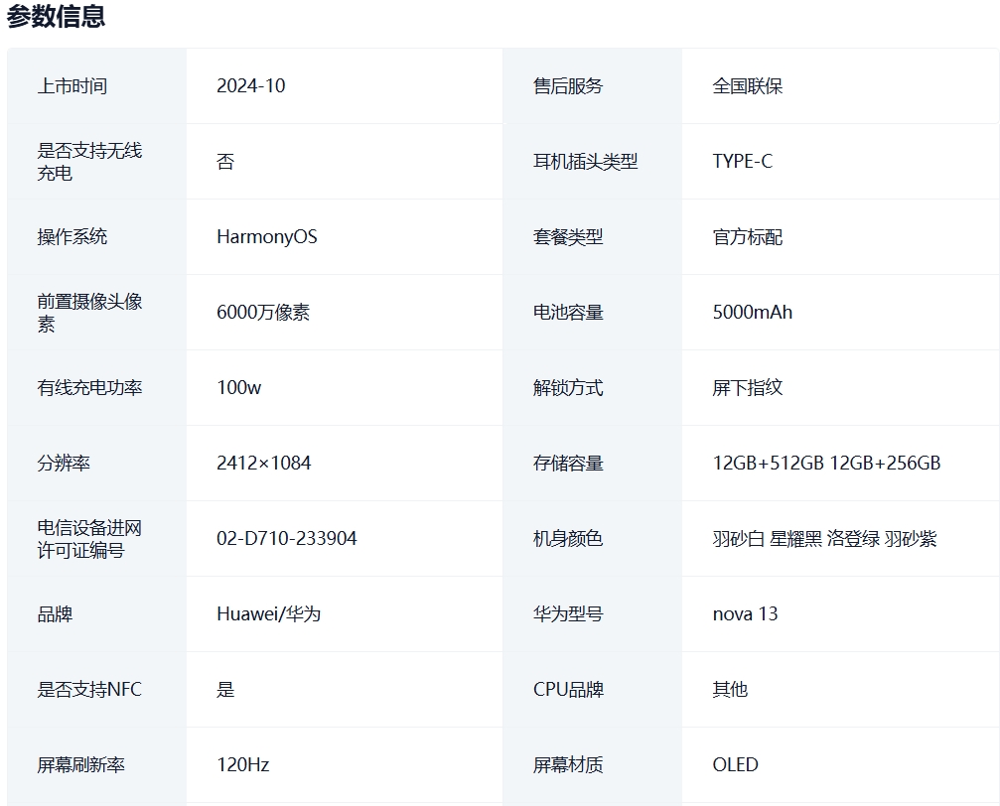The height and width of the screenshot is (806, 1000).
Task: Click the 存储容量 label
Action: click(568, 463)
